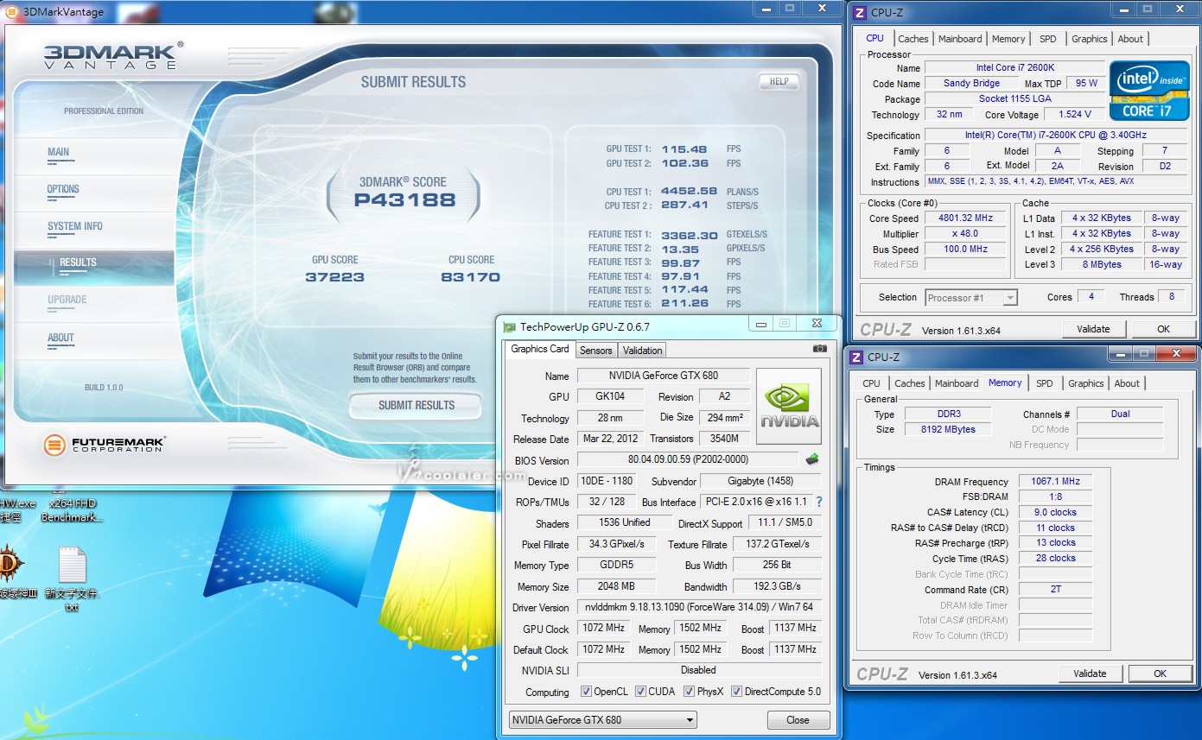Click the Driver Version field in GPU-Z
Screen dimensions: 1202x740
(x=699, y=607)
